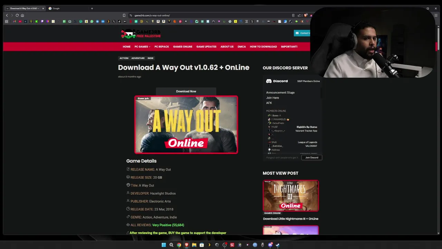The image size is (442, 249).
Task: Open the taskbar Search icon
Action: click(x=171, y=245)
